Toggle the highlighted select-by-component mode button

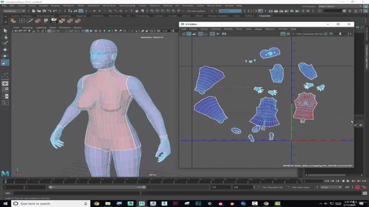click(x=81, y=11)
